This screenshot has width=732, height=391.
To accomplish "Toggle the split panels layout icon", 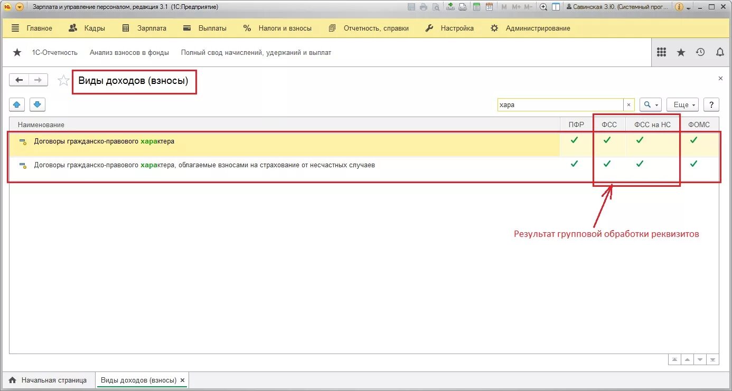I will 556,7.
